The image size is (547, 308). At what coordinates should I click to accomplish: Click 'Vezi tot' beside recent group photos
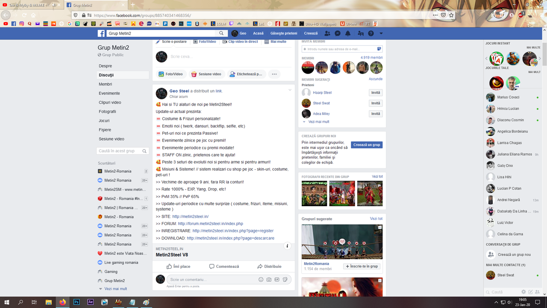pyautogui.click(x=377, y=177)
